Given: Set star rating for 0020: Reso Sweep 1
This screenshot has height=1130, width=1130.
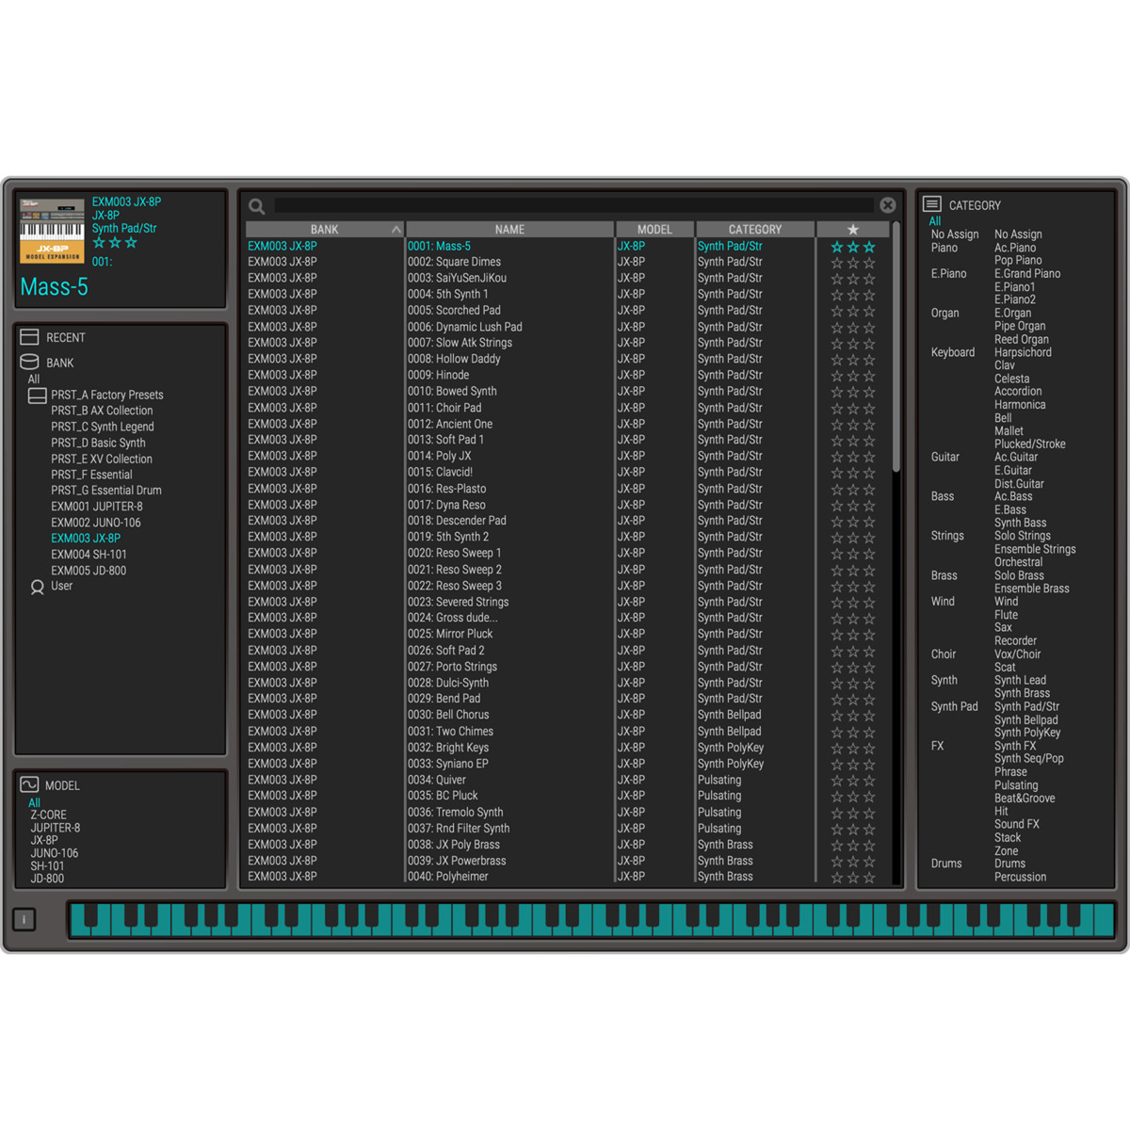Looking at the screenshot, I should pyautogui.click(x=853, y=554).
